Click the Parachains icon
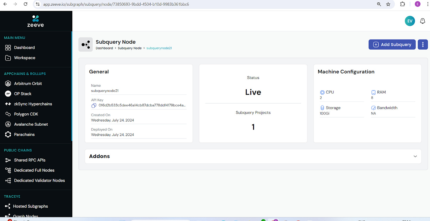 (x=8, y=134)
